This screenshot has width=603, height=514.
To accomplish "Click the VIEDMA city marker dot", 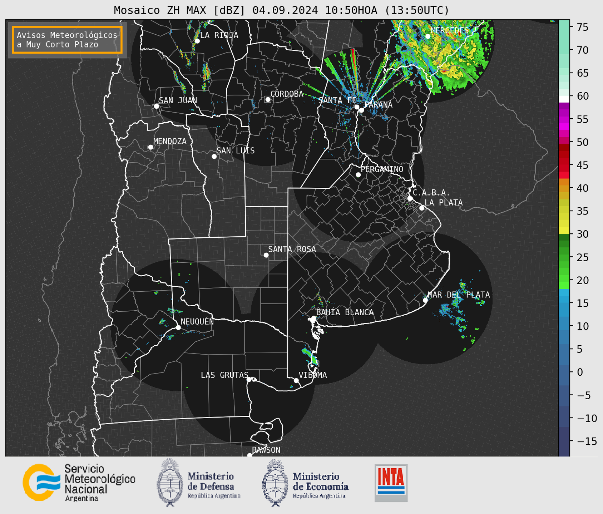I will point(296,380).
